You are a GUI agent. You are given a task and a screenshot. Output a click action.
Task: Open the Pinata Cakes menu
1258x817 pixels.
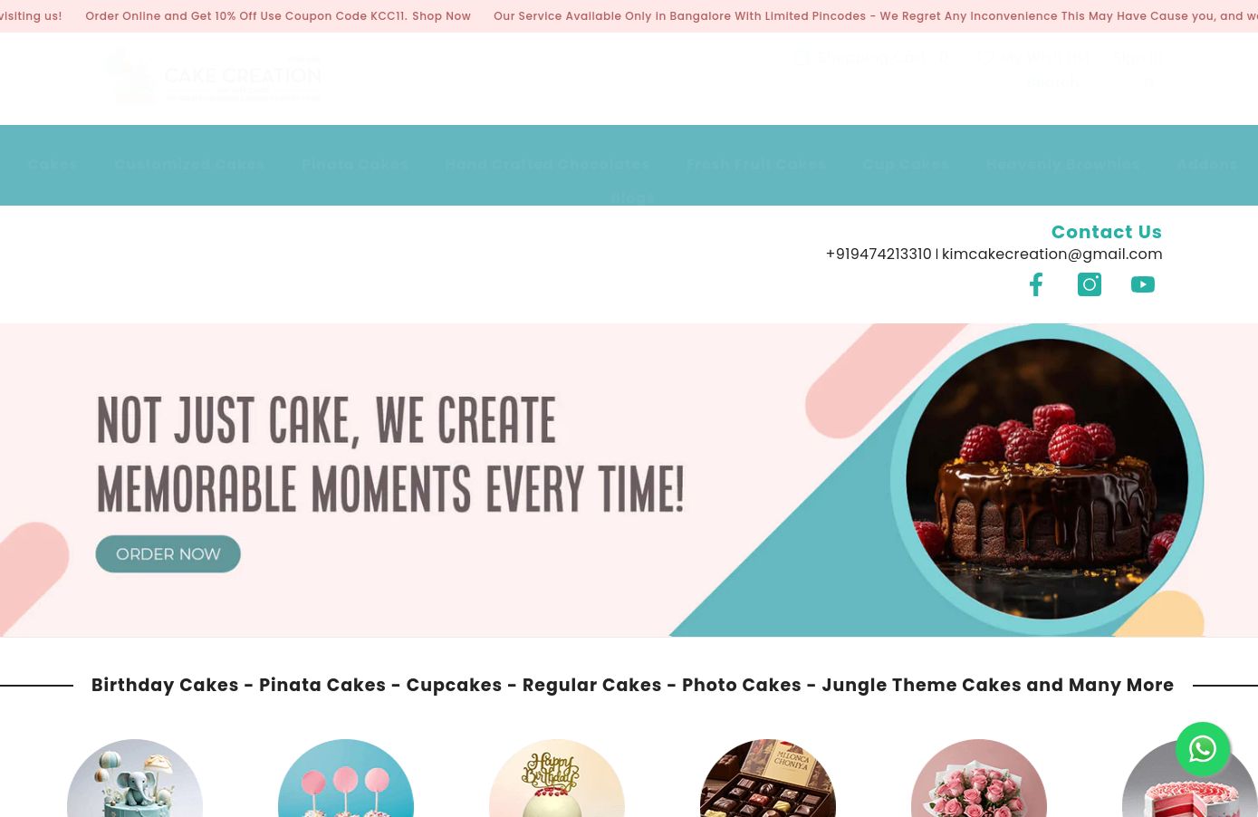(x=355, y=164)
